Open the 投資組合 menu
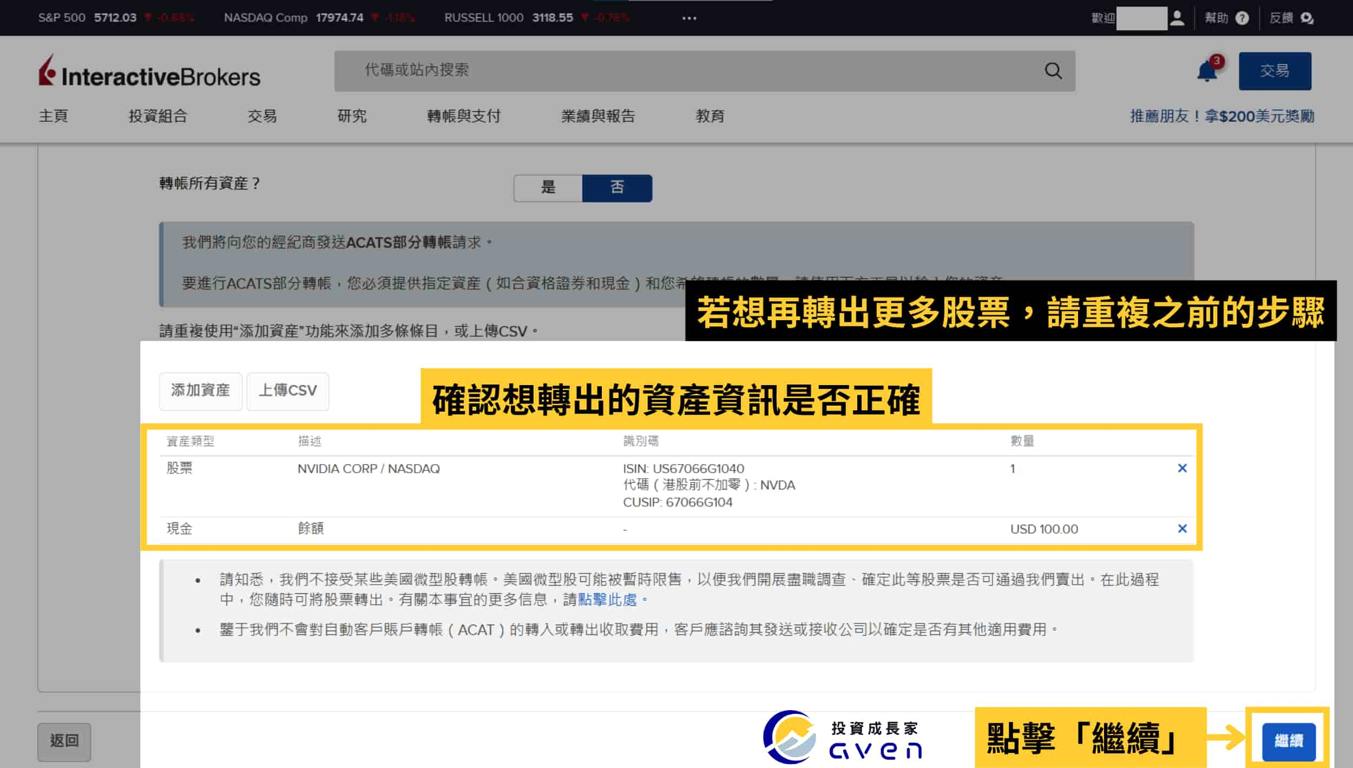The image size is (1353, 768). click(157, 116)
